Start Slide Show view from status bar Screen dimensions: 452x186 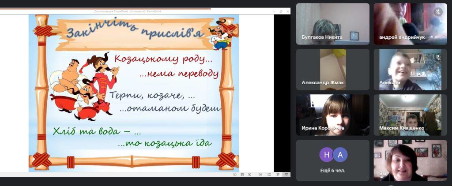286,175
